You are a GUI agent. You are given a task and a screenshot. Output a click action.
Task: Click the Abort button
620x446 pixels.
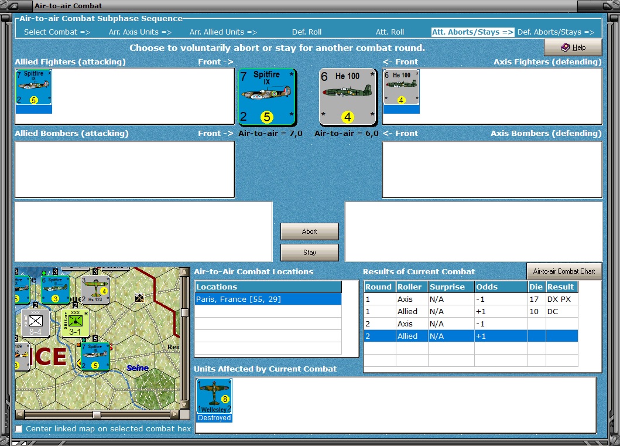pyautogui.click(x=309, y=231)
